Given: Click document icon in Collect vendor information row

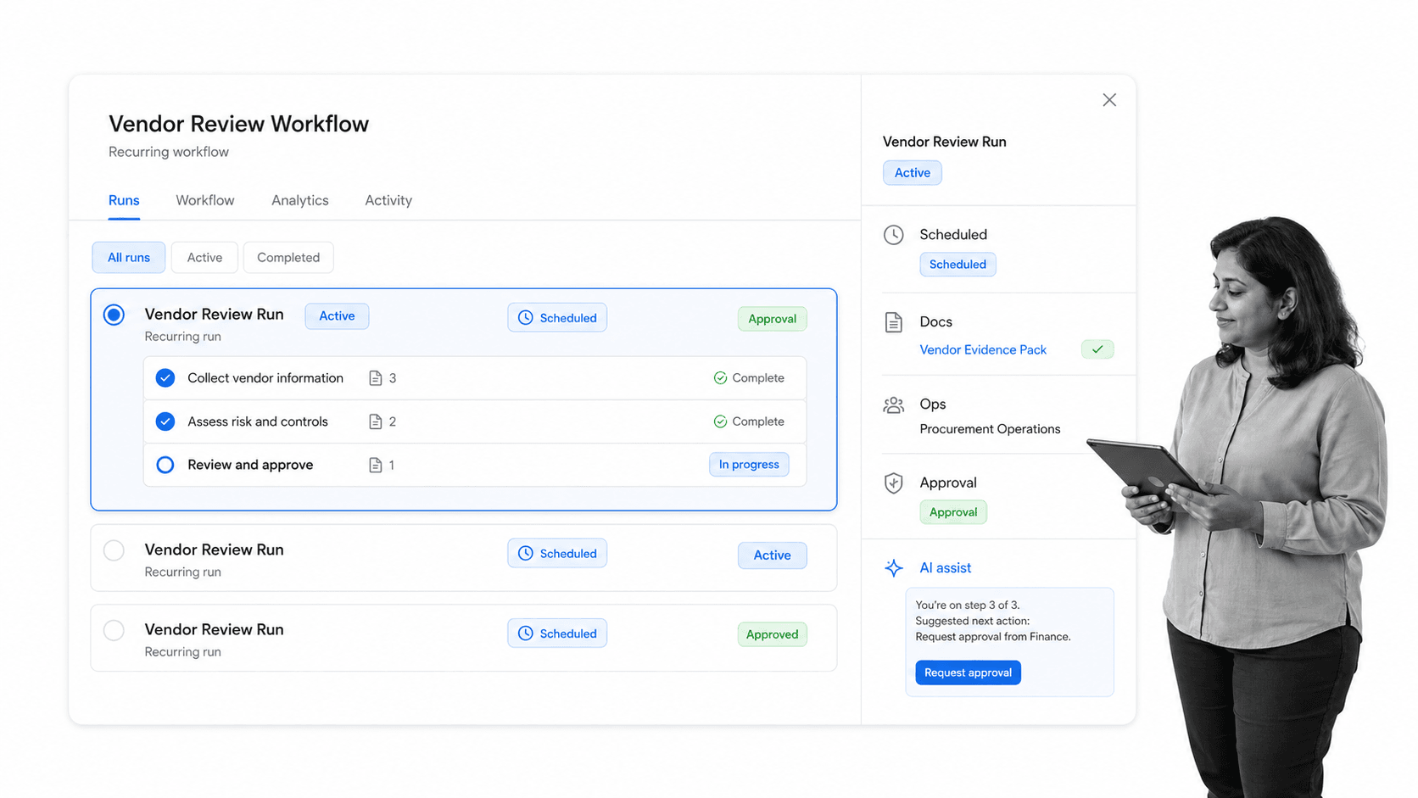Looking at the screenshot, I should click(376, 378).
